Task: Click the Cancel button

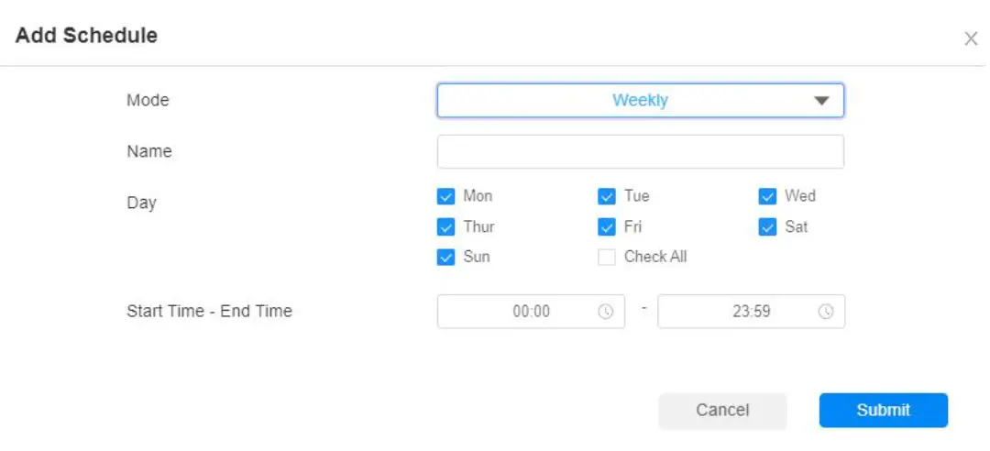Action: click(722, 411)
